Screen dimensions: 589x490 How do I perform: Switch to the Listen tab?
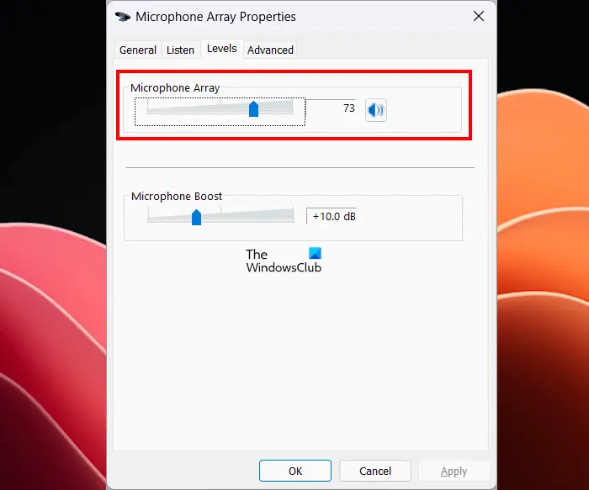pos(180,50)
